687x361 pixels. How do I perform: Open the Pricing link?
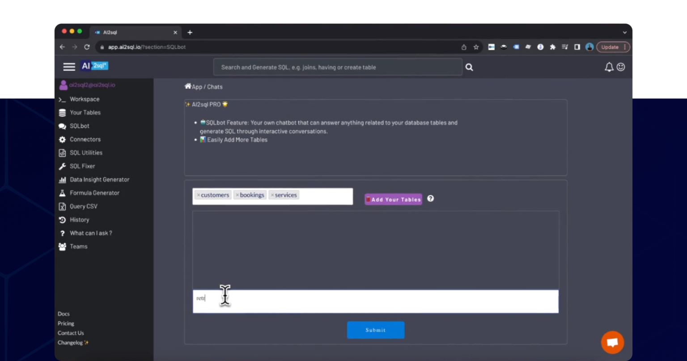[66, 323]
